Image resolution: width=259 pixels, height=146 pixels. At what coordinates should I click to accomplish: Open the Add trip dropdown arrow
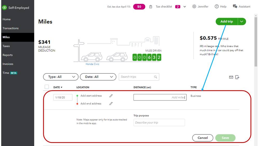coord(242,22)
